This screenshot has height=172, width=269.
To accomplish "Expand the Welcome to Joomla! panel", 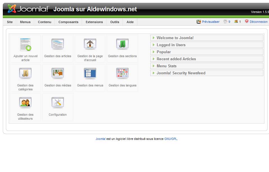I will (x=207, y=38).
